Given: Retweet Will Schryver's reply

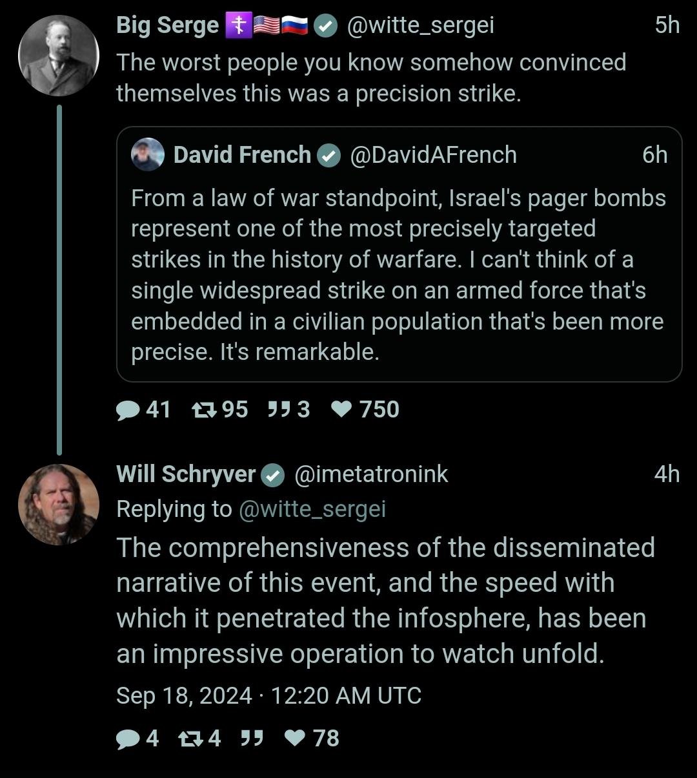Looking at the screenshot, I should [x=192, y=739].
